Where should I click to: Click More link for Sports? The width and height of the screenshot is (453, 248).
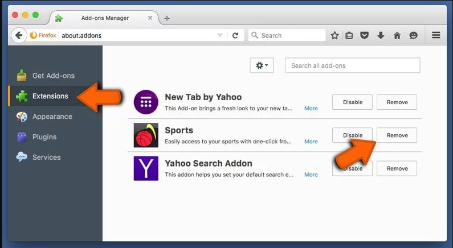pyautogui.click(x=311, y=142)
